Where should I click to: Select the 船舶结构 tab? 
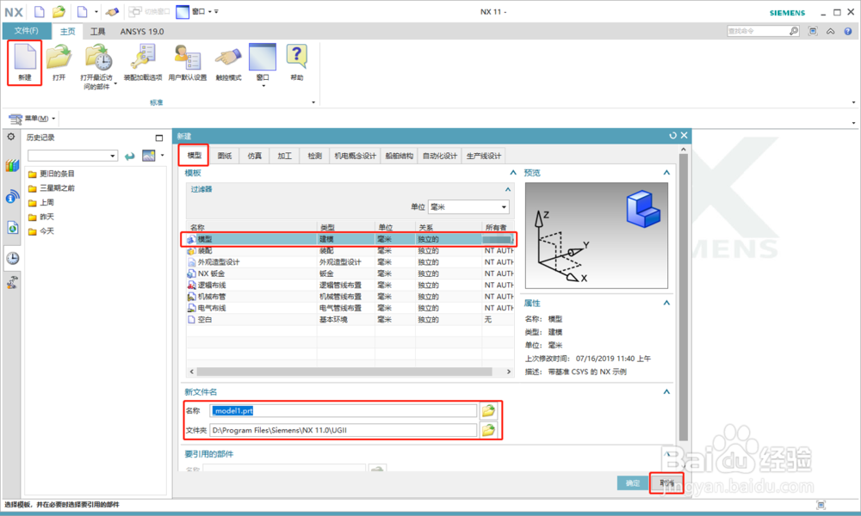[x=399, y=156]
